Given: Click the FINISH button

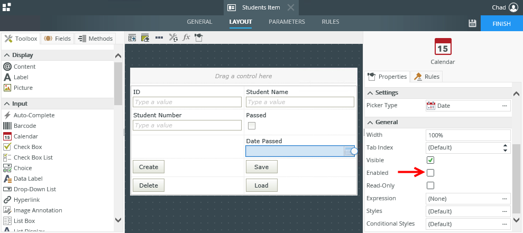Looking at the screenshot, I should click(501, 23).
